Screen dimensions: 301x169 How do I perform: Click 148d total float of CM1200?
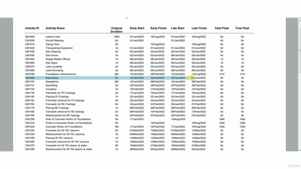tap(222, 119)
